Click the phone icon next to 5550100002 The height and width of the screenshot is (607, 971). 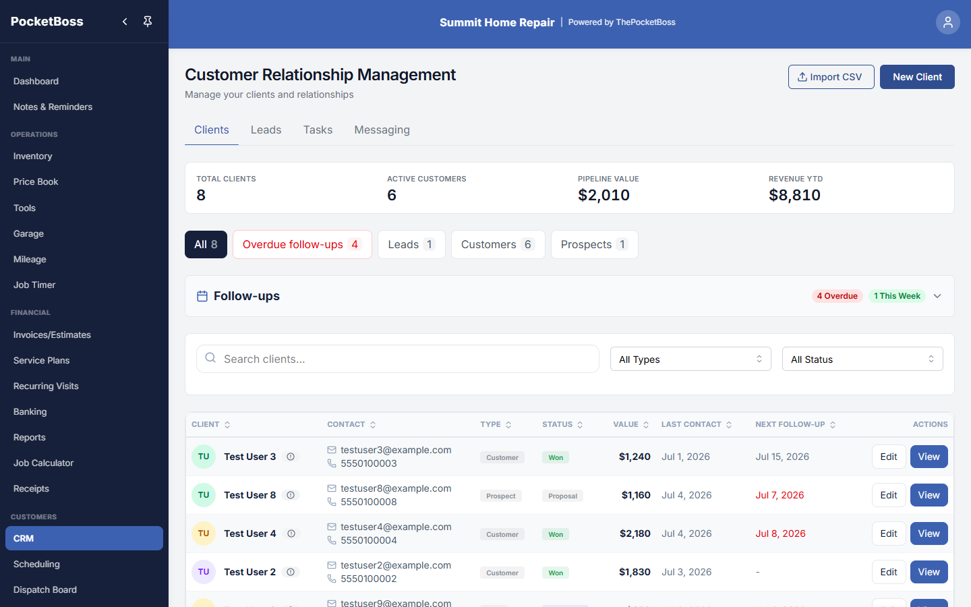coord(332,579)
